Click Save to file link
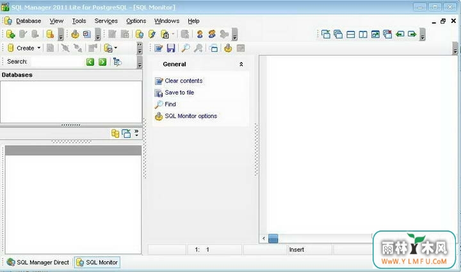Viewport: 461px width, 272px height. 179,93
